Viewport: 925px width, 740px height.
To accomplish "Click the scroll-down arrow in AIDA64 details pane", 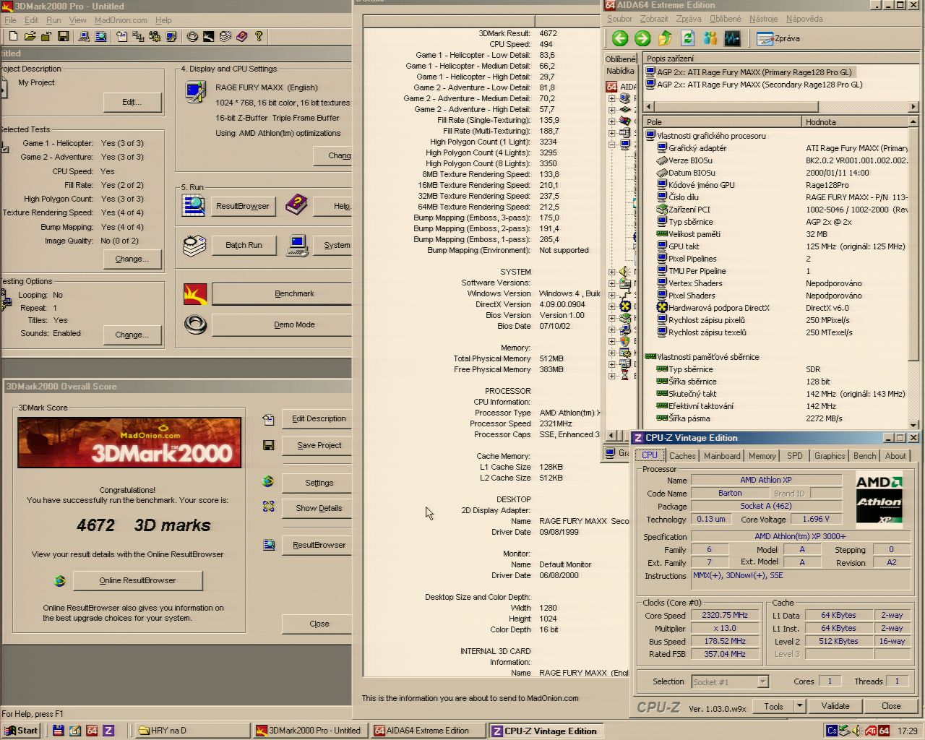I will 913,424.
